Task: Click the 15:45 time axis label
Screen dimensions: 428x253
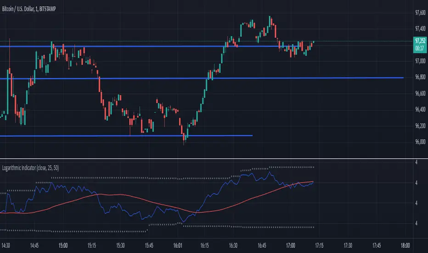Action: (x=149, y=245)
